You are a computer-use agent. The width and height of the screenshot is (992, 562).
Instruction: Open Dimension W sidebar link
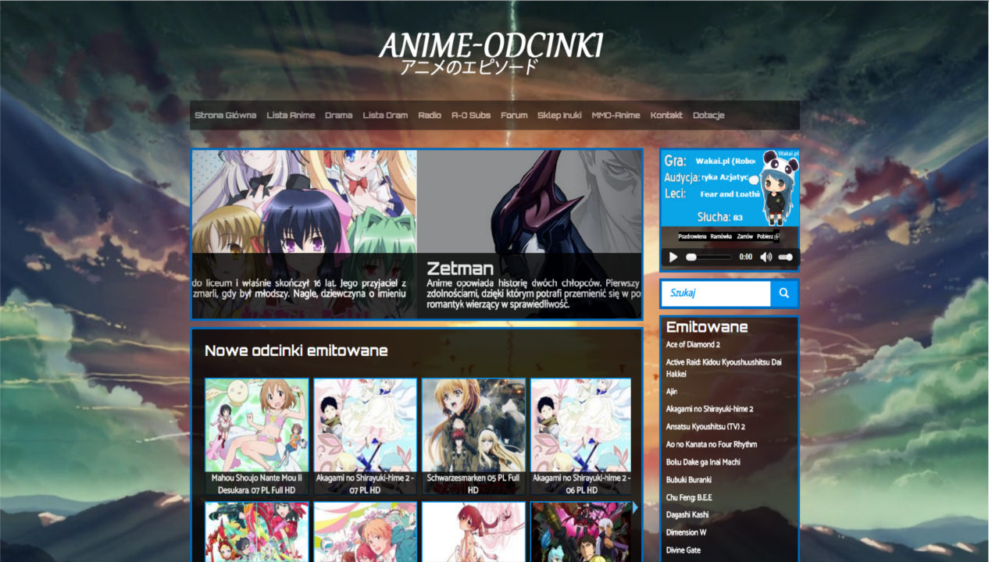(686, 532)
